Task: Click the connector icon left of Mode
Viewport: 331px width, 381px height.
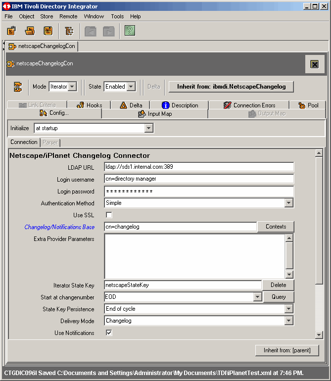Action: 18,87
